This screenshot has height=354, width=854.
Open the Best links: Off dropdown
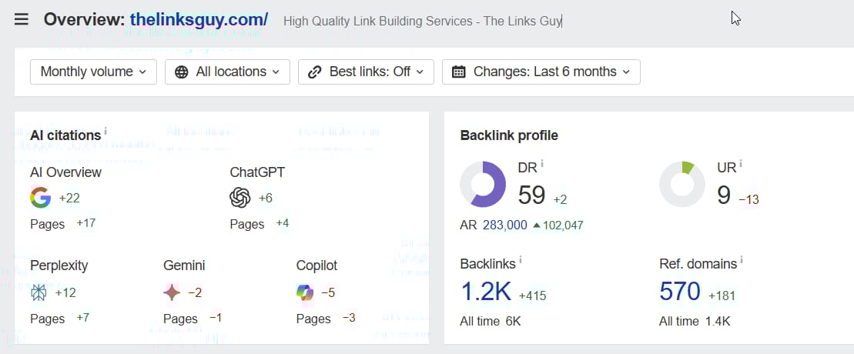pyautogui.click(x=366, y=72)
